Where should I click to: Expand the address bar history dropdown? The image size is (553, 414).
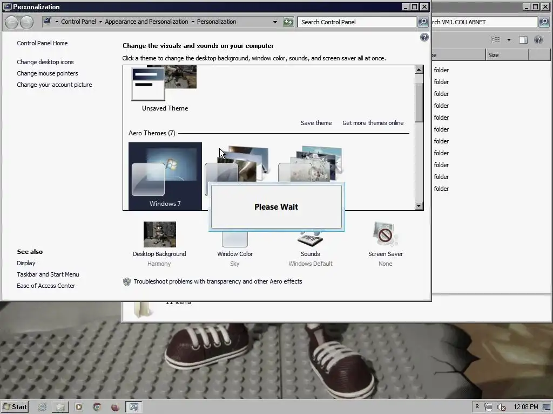click(x=275, y=22)
